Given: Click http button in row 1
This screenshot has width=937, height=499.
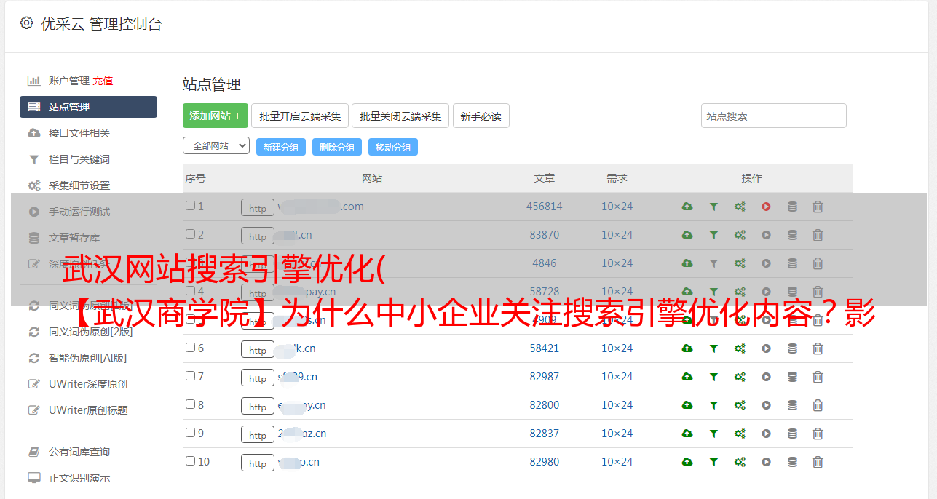Looking at the screenshot, I should click(258, 207).
